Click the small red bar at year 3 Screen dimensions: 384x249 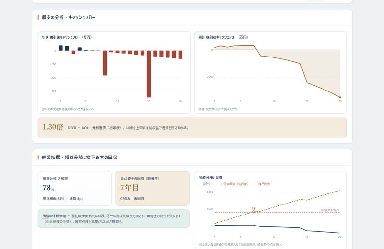(73, 52)
